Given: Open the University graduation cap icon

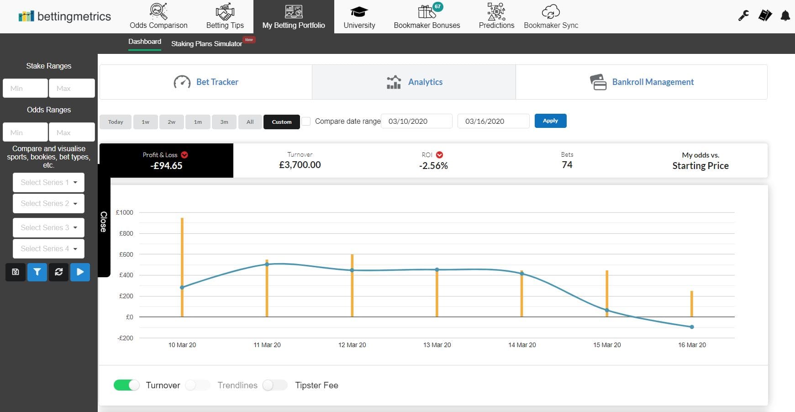Looking at the screenshot, I should coord(359,12).
